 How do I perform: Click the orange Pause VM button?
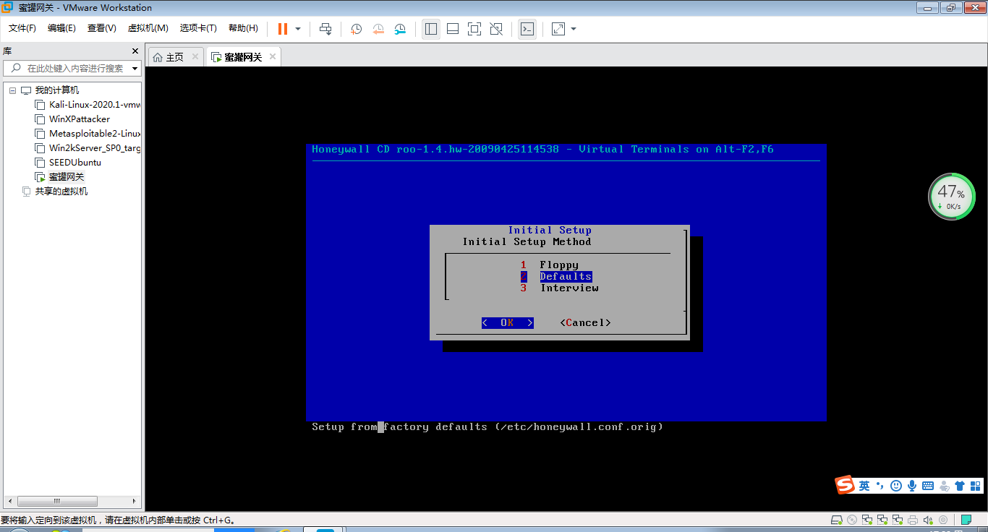coord(282,29)
